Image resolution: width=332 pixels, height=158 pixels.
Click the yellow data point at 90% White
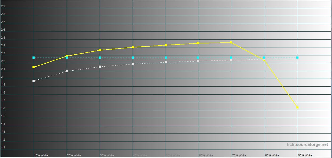297,107
